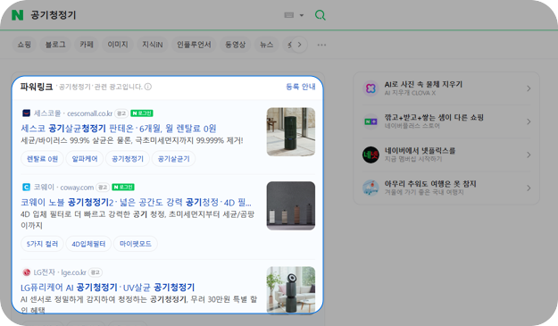The height and width of the screenshot is (326, 558).
Task: Expand the 넷플릭스 멤버십 row chevron
Action: [529, 155]
